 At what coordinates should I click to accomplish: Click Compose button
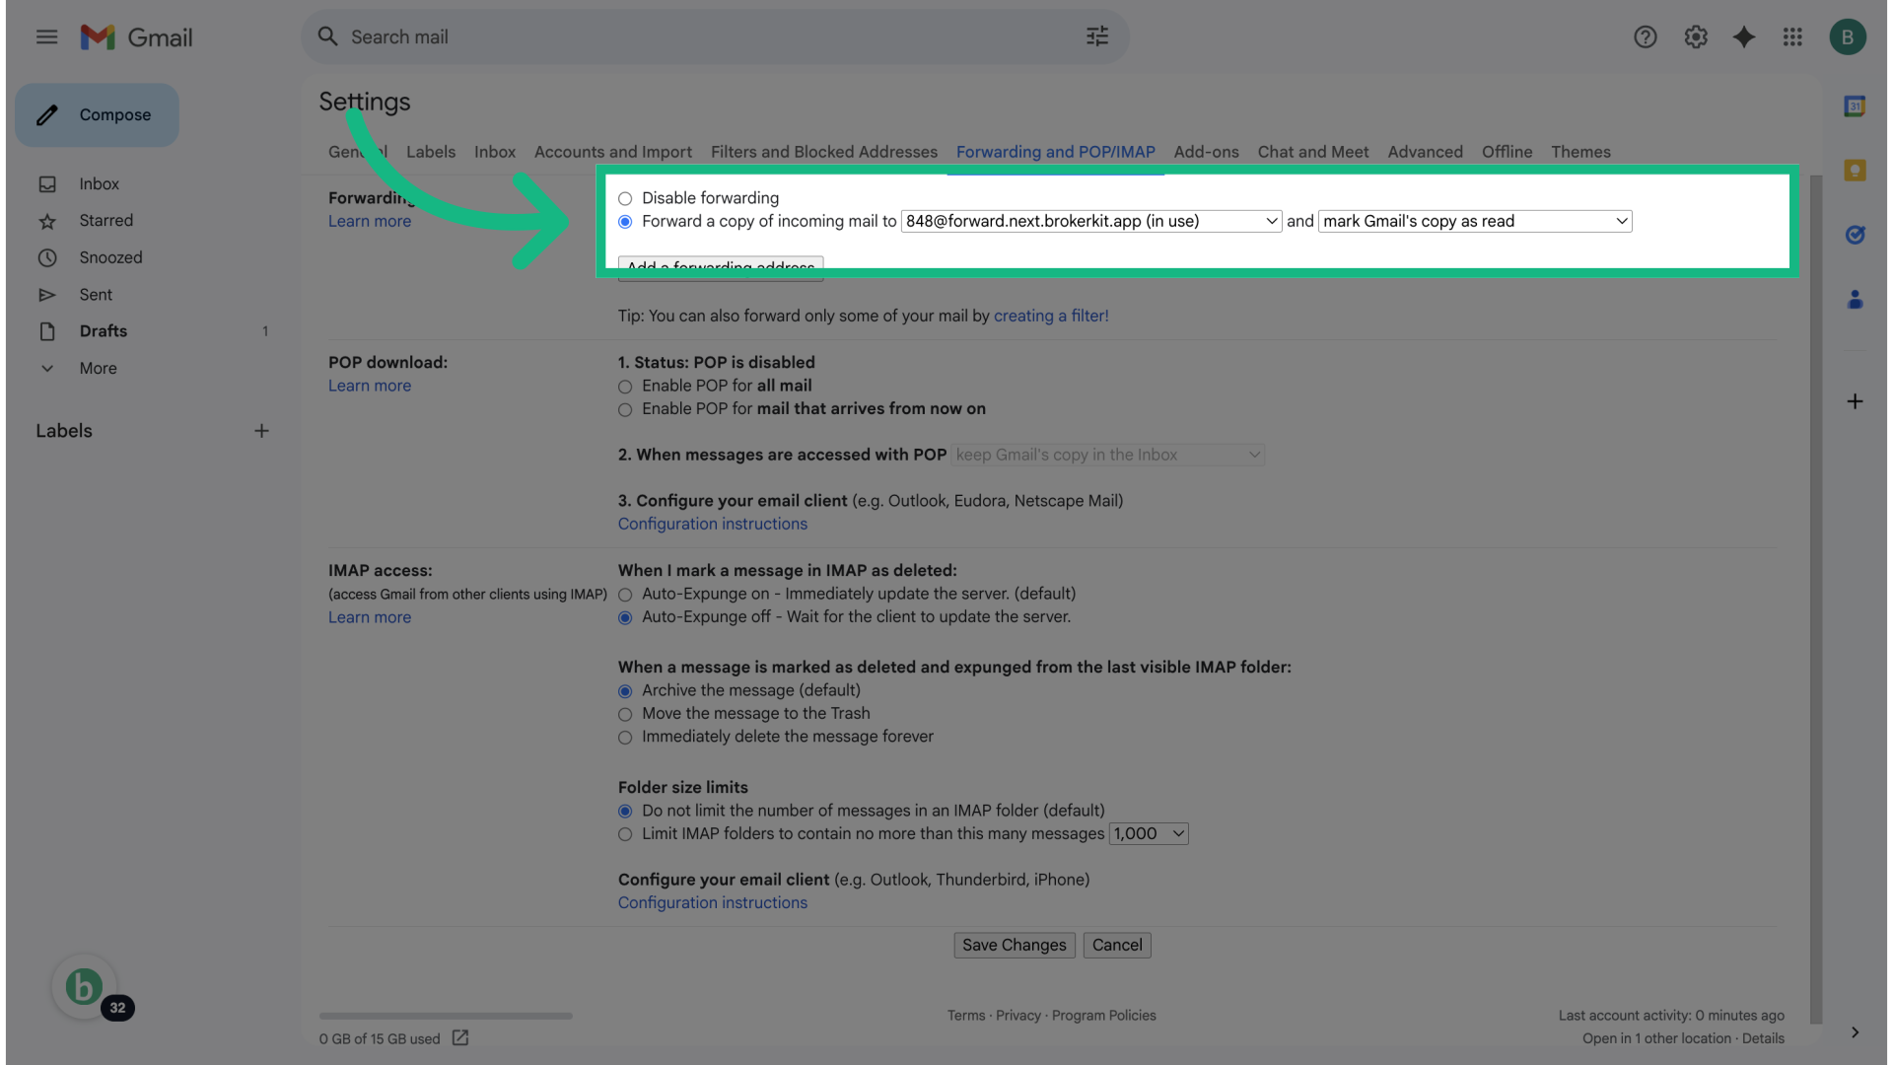coord(97,115)
